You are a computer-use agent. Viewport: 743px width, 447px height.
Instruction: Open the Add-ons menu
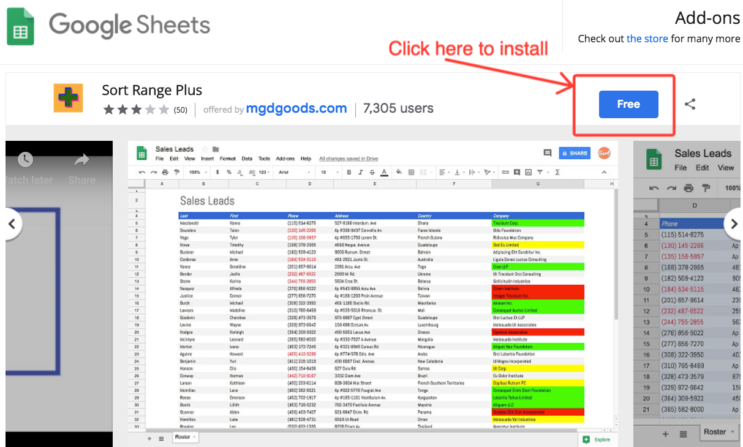[x=284, y=158]
